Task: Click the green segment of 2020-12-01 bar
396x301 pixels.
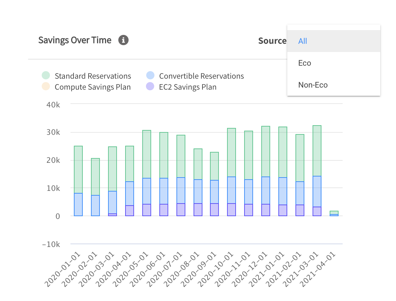Action: 266,151
